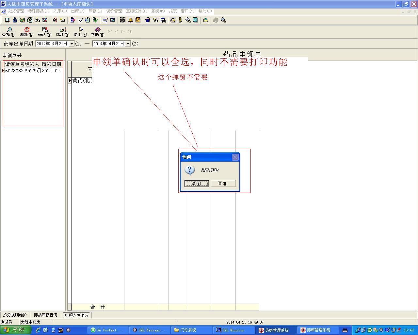Switch to the 药房管理系统 taskbar window
The width and height of the screenshot is (418, 335).
click(276, 330)
